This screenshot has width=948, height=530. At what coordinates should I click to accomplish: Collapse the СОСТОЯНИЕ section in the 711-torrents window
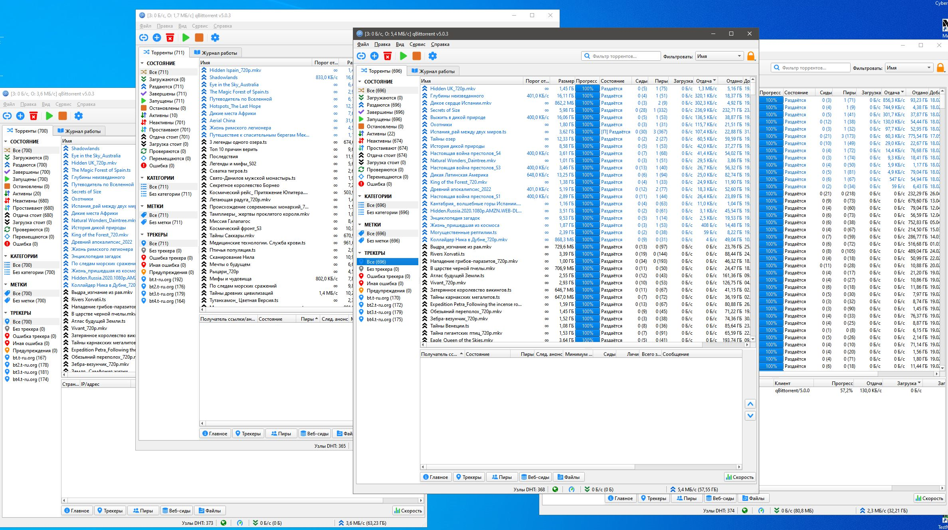coord(142,63)
